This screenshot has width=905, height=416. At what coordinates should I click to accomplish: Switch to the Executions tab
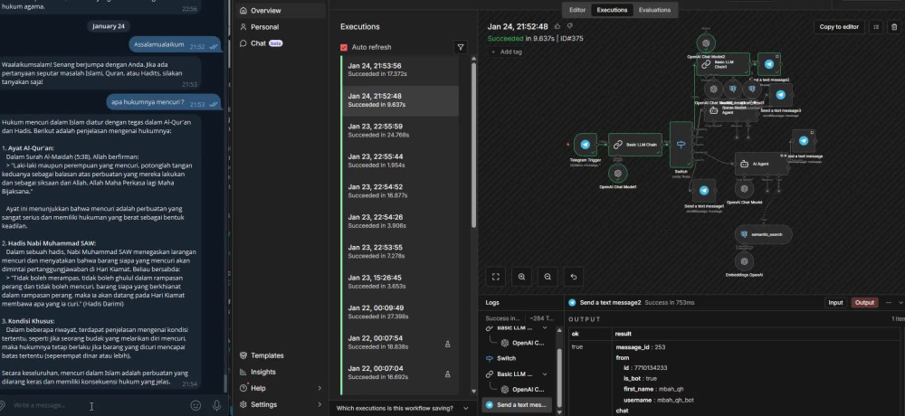pyautogui.click(x=612, y=10)
